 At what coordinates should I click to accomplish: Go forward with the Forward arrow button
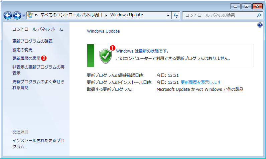click(x=17, y=16)
